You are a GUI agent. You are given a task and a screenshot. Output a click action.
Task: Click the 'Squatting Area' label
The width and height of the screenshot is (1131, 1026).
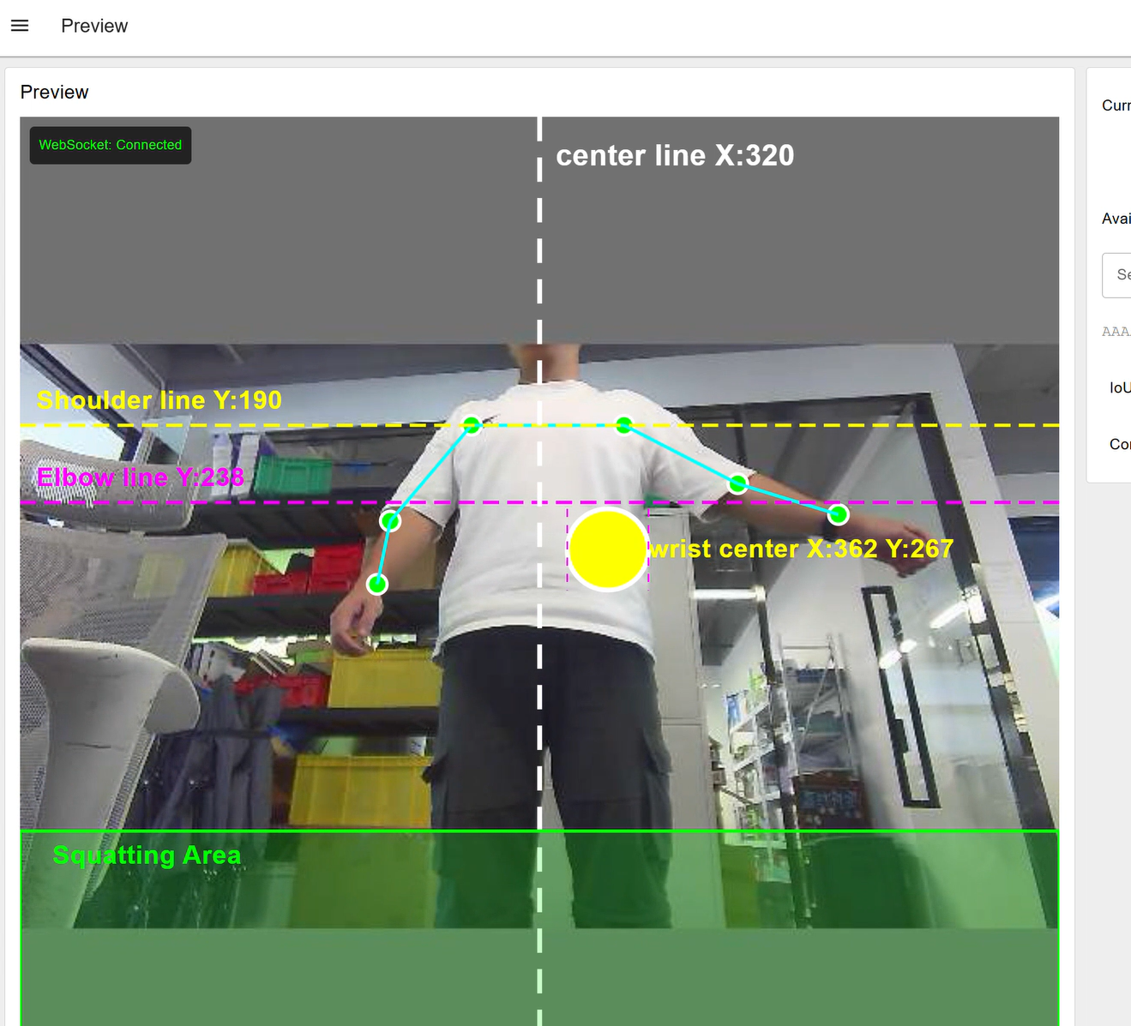147,855
